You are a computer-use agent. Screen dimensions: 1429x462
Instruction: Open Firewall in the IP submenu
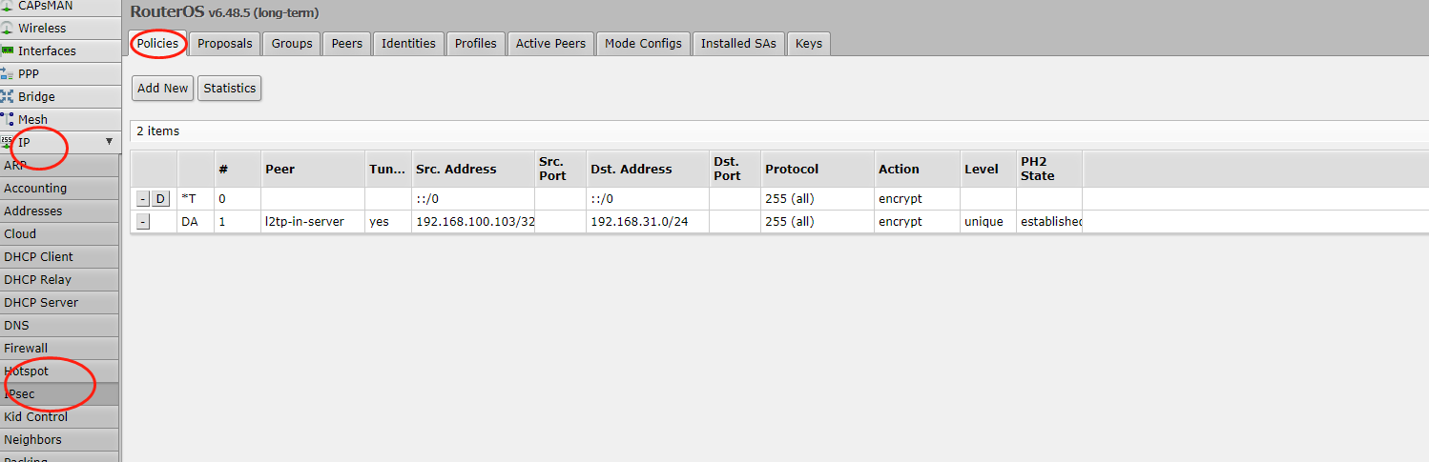tap(26, 349)
